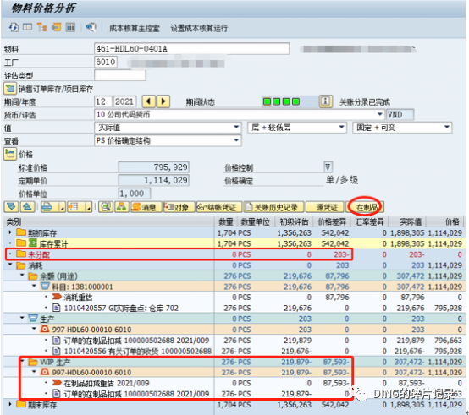Click the 物料 material number field

tap(191, 49)
